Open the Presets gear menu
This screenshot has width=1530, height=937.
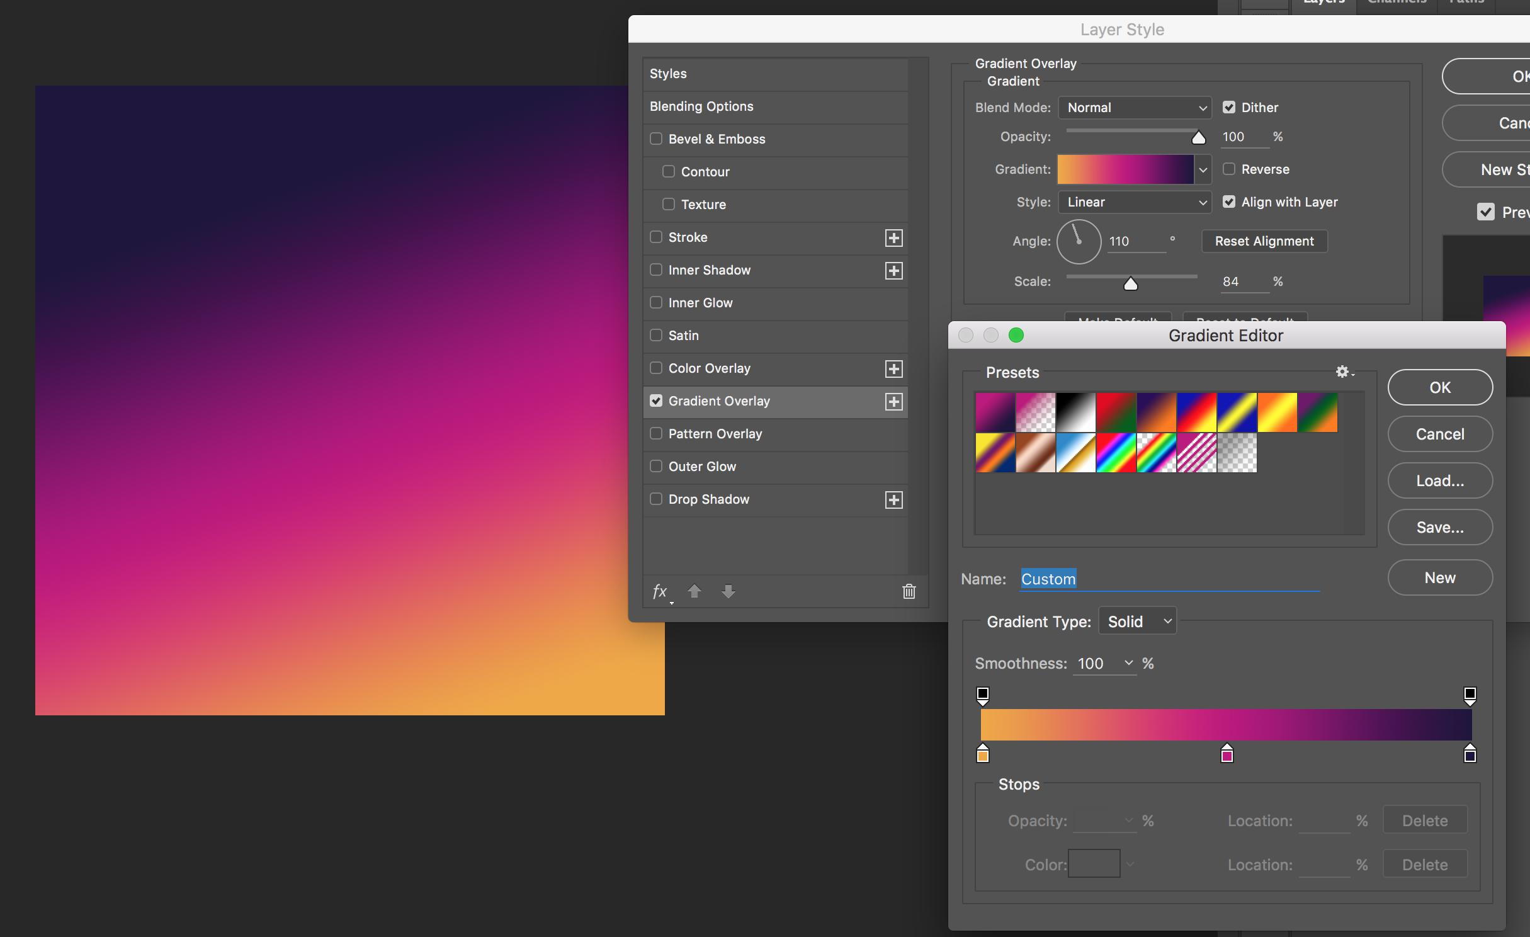click(1343, 372)
